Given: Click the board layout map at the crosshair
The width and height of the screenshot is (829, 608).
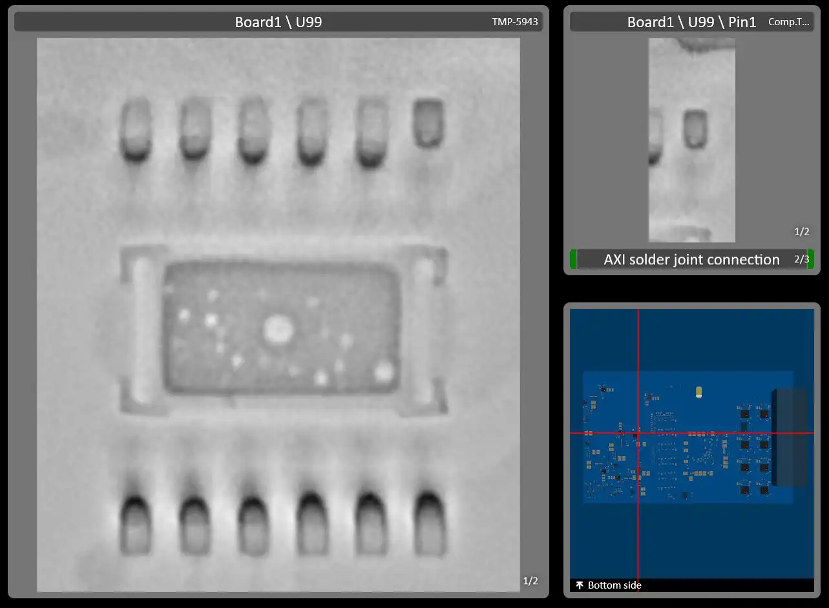Looking at the screenshot, I should pos(638,433).
